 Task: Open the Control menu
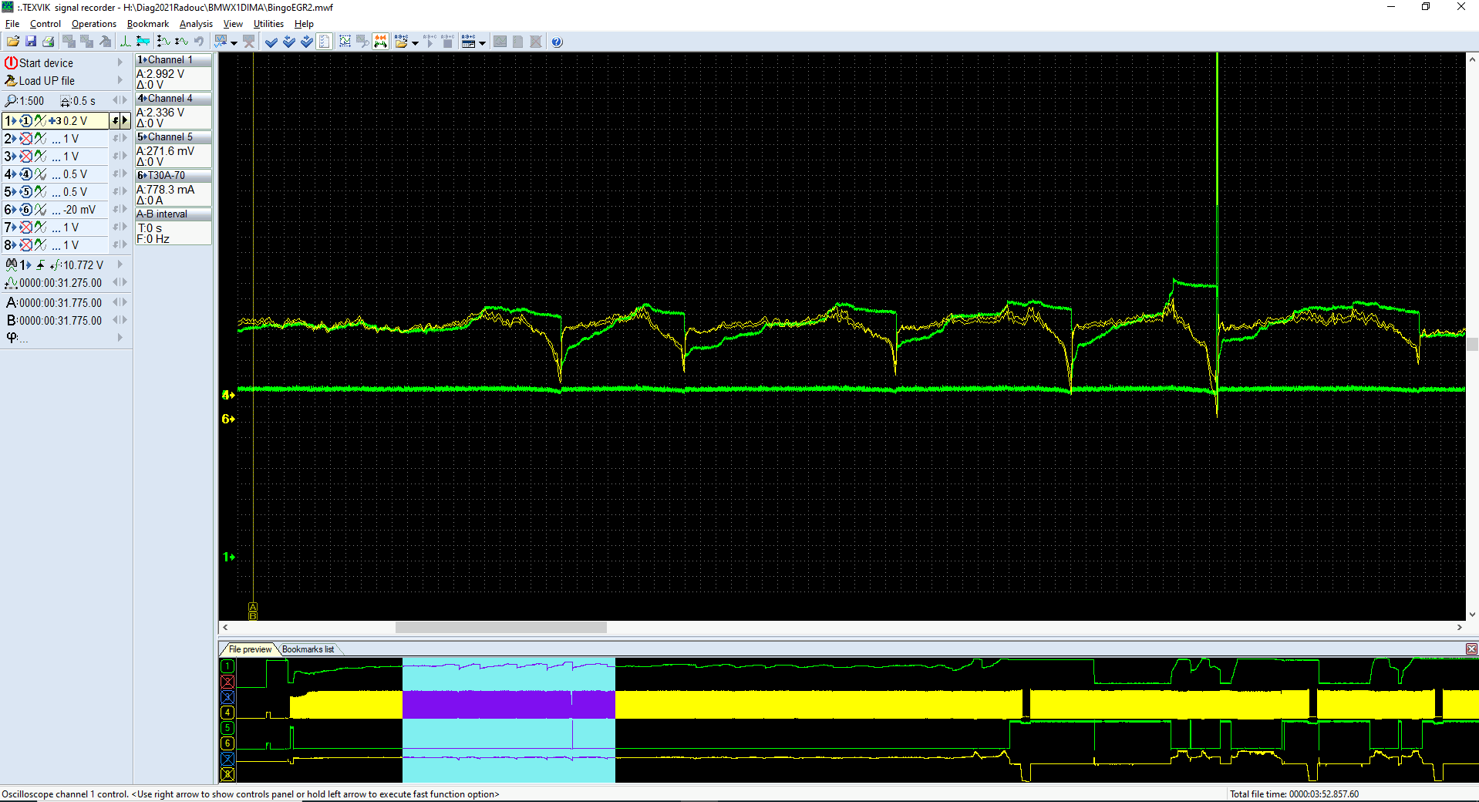click(x=45, y=24)
